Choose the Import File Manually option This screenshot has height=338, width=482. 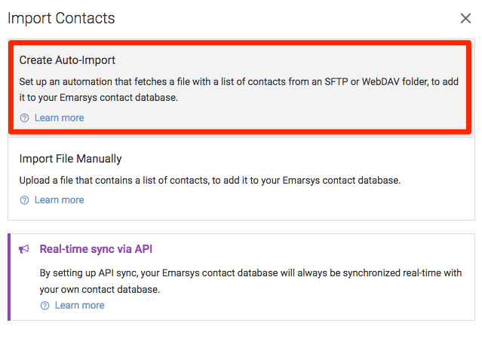(241, 179)
